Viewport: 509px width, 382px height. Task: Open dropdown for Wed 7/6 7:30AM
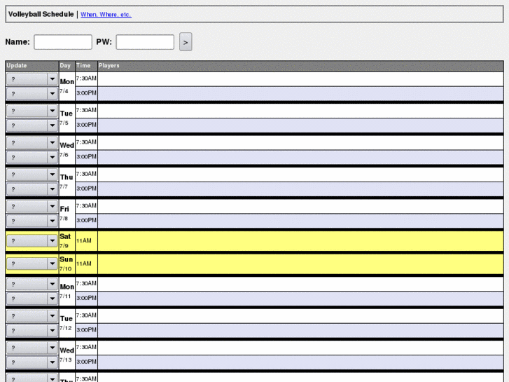[32, 143]
